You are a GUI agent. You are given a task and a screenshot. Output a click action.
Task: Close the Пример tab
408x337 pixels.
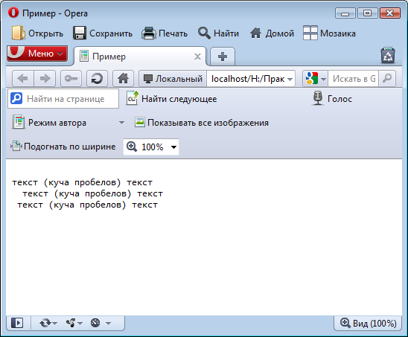point(197,57)
